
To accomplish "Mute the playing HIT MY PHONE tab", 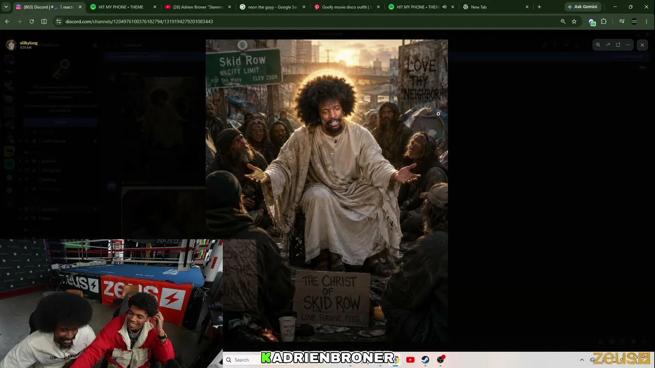I will coord(444,7).
